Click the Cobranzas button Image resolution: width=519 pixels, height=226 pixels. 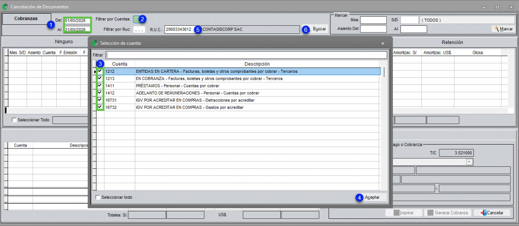(26, 19)
